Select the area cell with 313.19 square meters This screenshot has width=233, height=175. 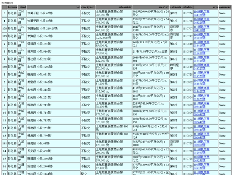click(151, 44)
